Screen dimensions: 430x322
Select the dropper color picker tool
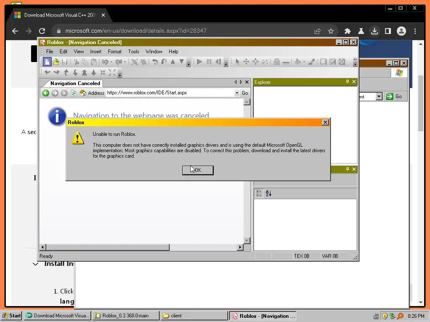[x=312, y=62]
